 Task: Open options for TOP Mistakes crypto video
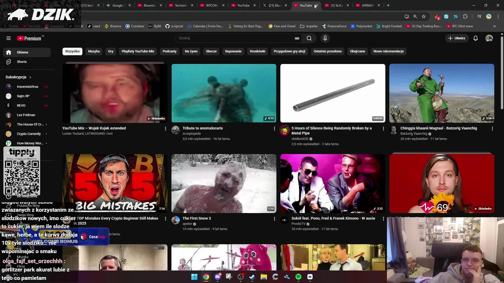[x=165, y=219]
